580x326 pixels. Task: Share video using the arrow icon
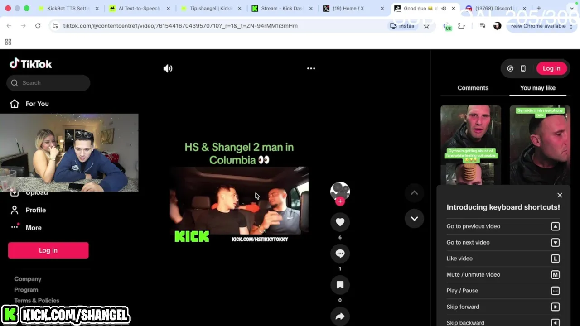coord(340,316)
